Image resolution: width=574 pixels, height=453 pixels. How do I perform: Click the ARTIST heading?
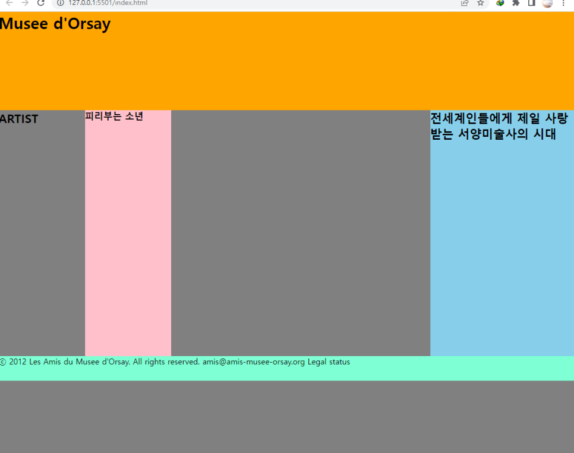click(19, 119)
